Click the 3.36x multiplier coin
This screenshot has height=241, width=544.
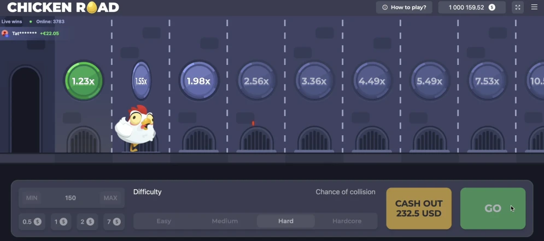pos(314,81)
